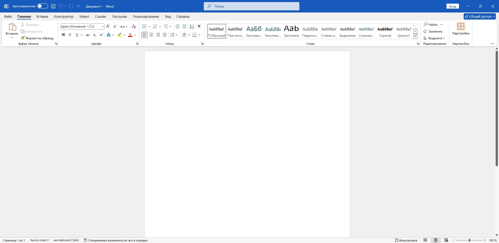
Task: Expand the Styles gallery more arrow
Action: [x=415, y=36]
